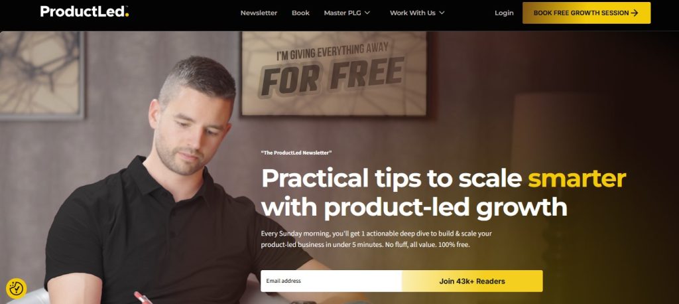Click "The ProductLed Newsletter" caption text
Image resolution: width=679 pixels, height=304 pixels.
coord(296,153)
